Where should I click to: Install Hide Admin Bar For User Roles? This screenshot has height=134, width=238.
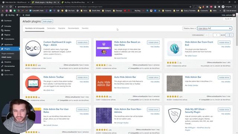[x=83, y=109]
